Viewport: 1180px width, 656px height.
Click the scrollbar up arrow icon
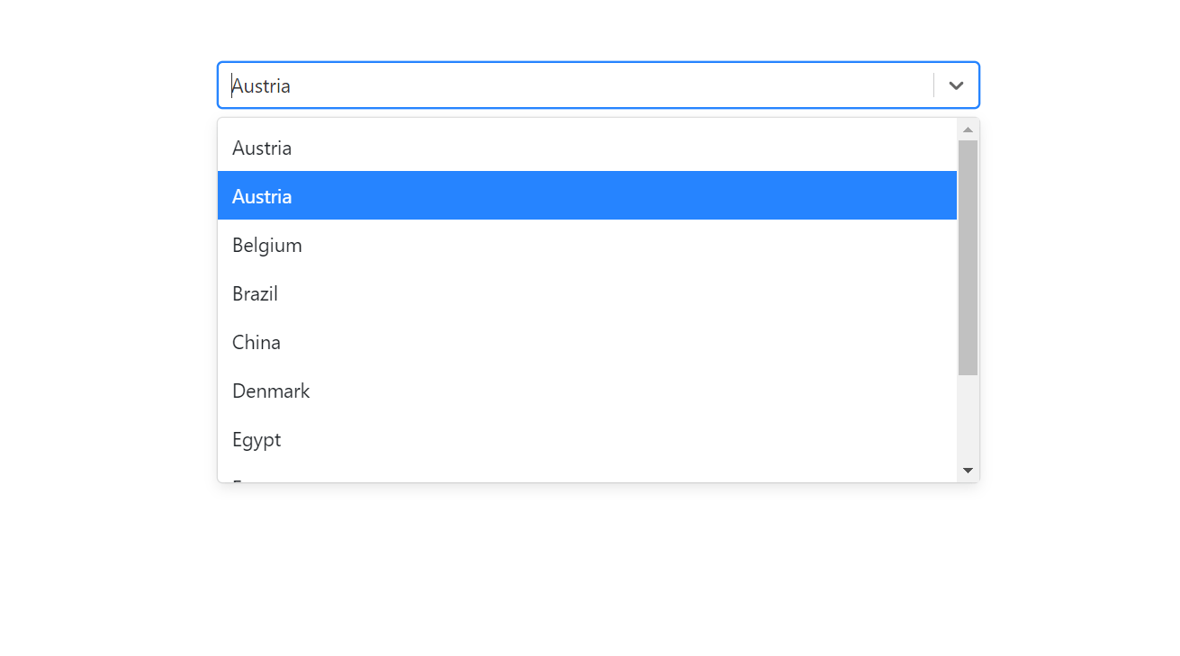(968, 129)
